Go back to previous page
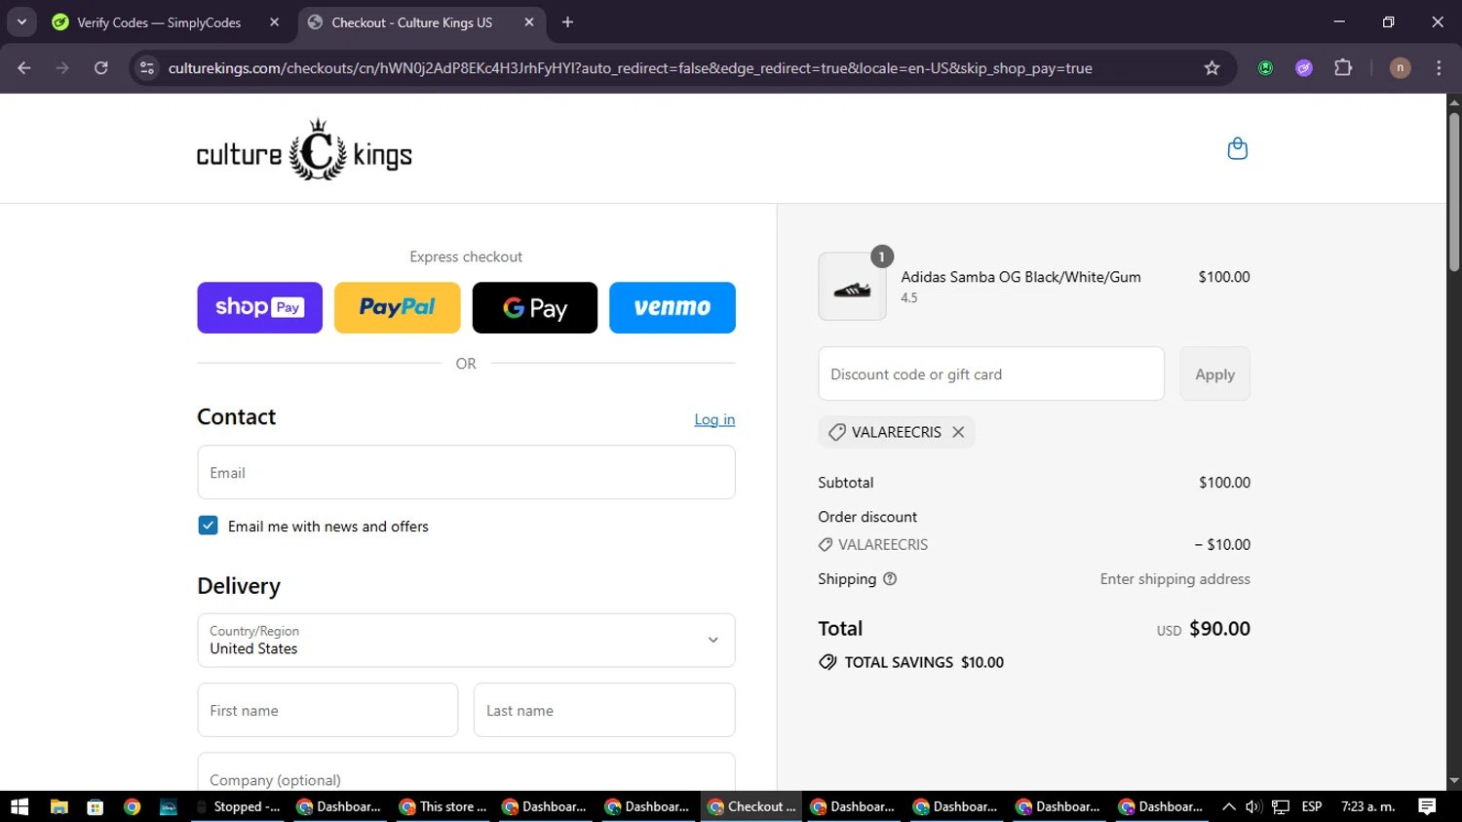1462x822 pixels. tap(24, 68)
